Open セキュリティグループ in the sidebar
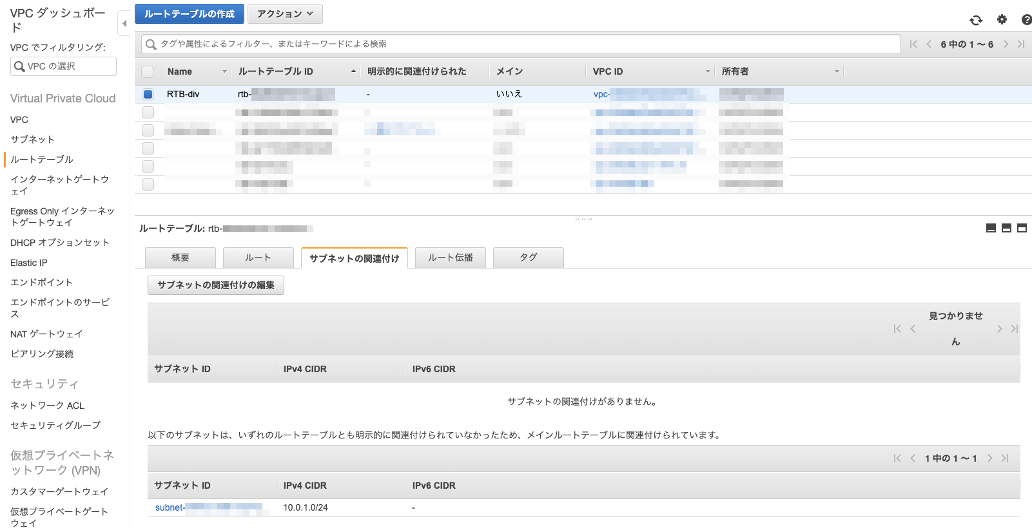1032x528 pixels. pos(55,425)
